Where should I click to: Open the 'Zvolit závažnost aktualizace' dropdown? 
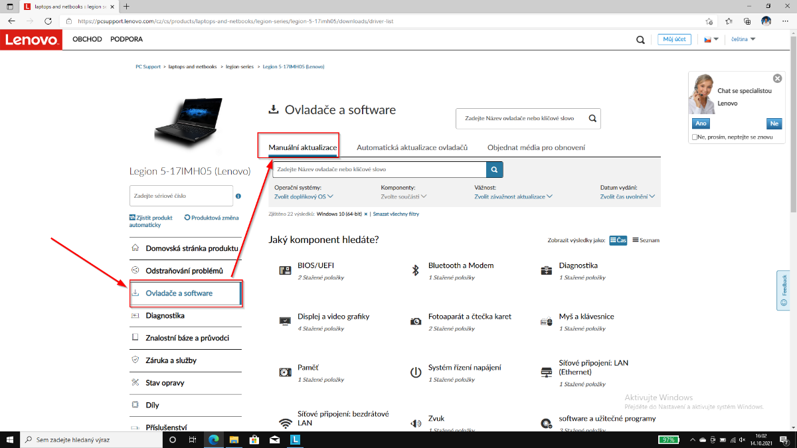pos(513,196)
